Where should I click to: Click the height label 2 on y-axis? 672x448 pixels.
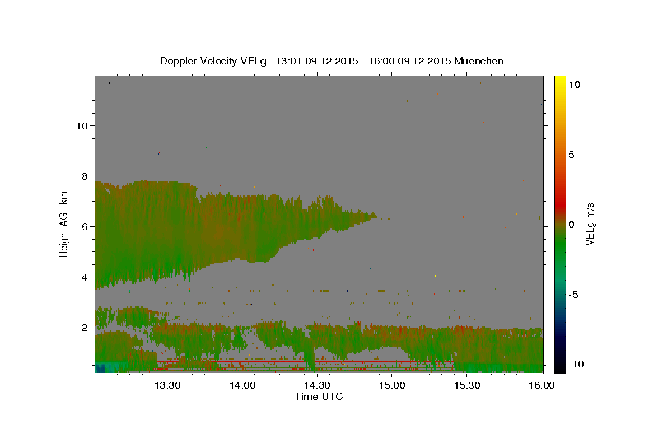[x=85, y=327]
